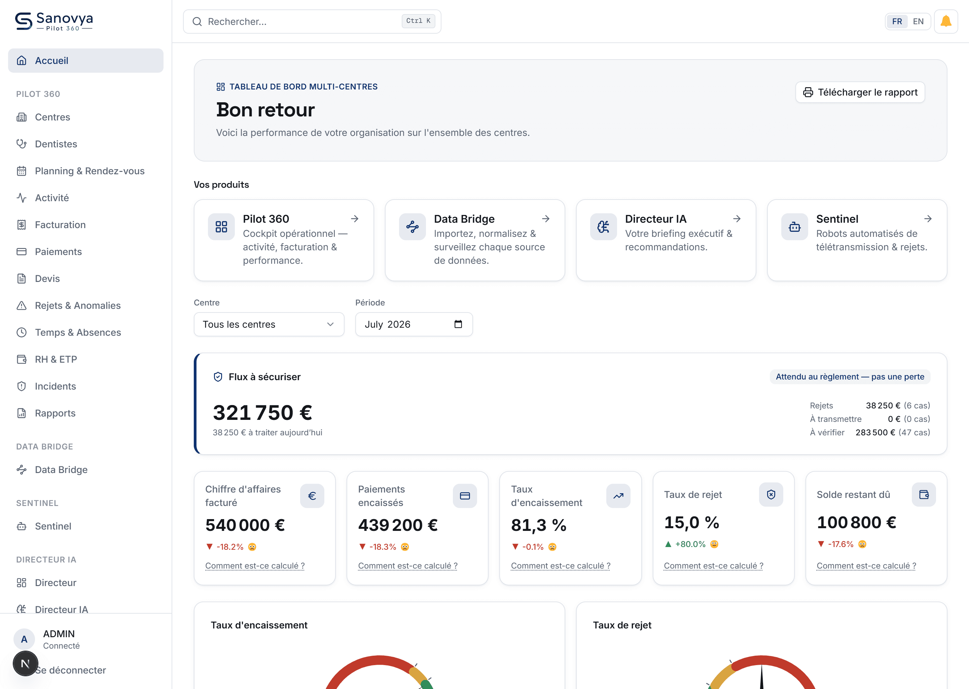This screenshot has width=969, height=689.
Task: Open Rapports in the sidebar
Action: tap(86, 413)
